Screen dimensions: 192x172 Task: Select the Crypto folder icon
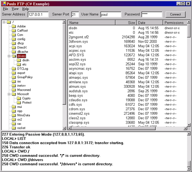point(19,98)
